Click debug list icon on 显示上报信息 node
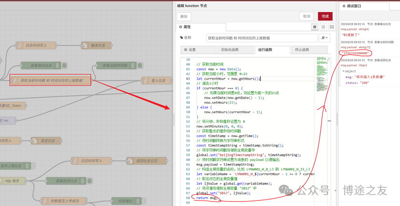The height and width of the screenshot is (206, 400). [27, 166]
